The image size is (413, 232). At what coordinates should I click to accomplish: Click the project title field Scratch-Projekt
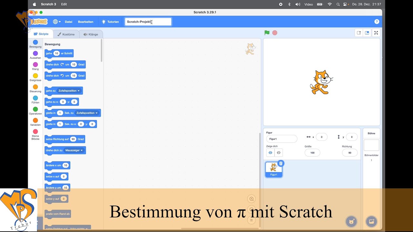point(148,22)
